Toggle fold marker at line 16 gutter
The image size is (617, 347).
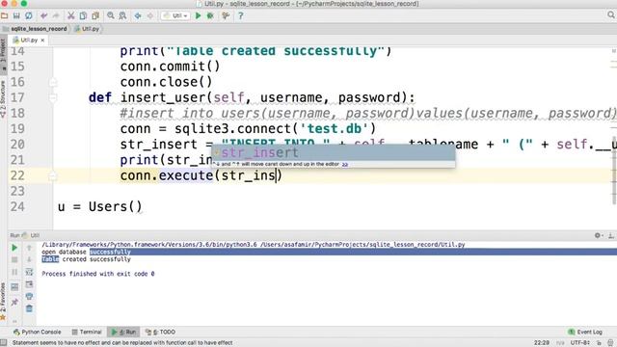[53, 82]
